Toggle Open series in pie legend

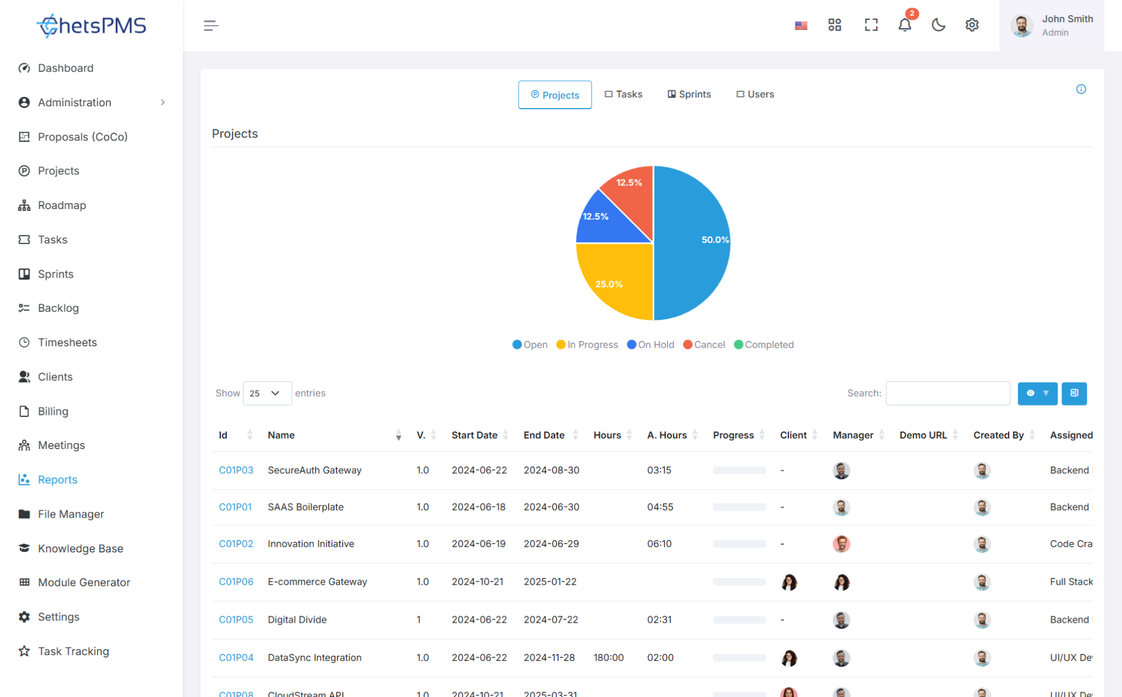click(530, 344)
